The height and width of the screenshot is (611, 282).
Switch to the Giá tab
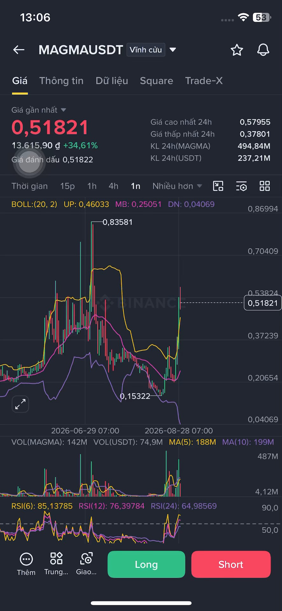tap(20, 81)
